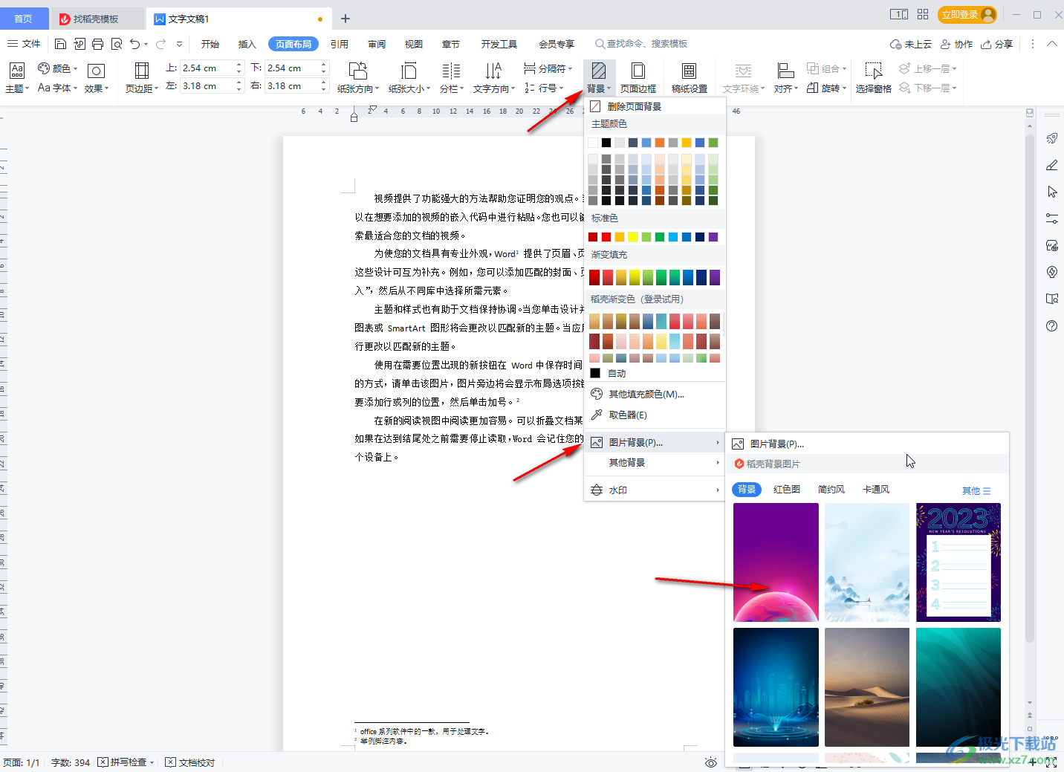This screenshot has width=1064, height=772.
Task: Pick the orange theme color swatch
Action: (659, 143)
